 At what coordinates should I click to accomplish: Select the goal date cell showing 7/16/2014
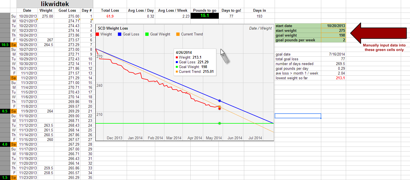pyautogui.click(x=333, y=54)
